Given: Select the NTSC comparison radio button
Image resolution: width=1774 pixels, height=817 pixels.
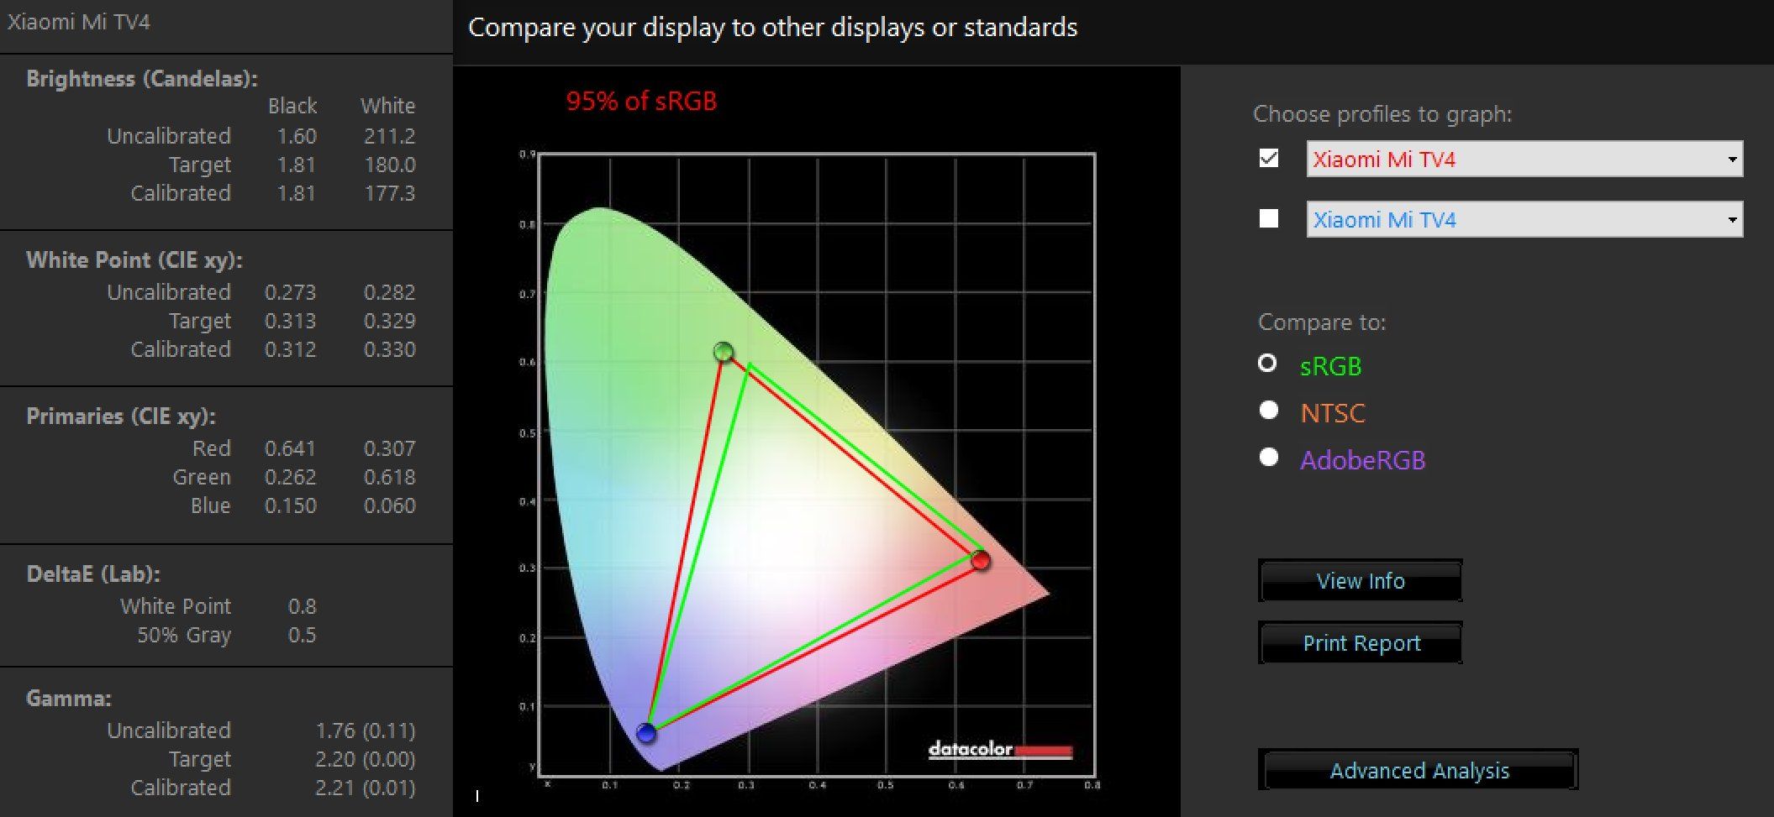Looking at the screenshot, I should pyautogui.click(x=1269, y=410).
